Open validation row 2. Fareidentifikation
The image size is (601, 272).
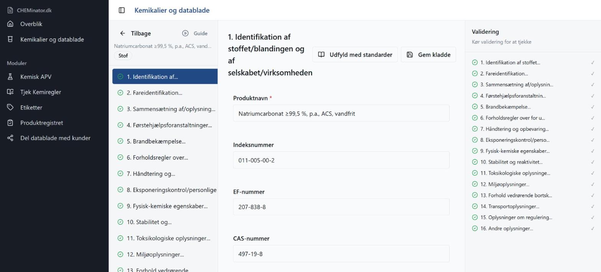pyautogui.click(x=533, y=74)
